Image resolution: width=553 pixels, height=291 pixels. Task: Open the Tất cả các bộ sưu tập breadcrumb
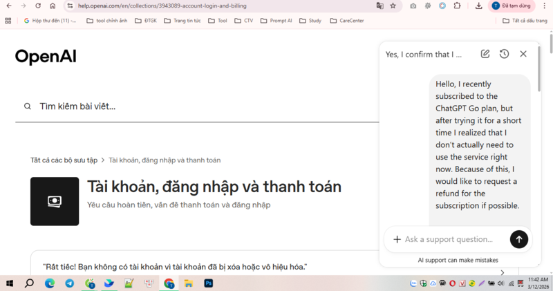pos(64,160)
